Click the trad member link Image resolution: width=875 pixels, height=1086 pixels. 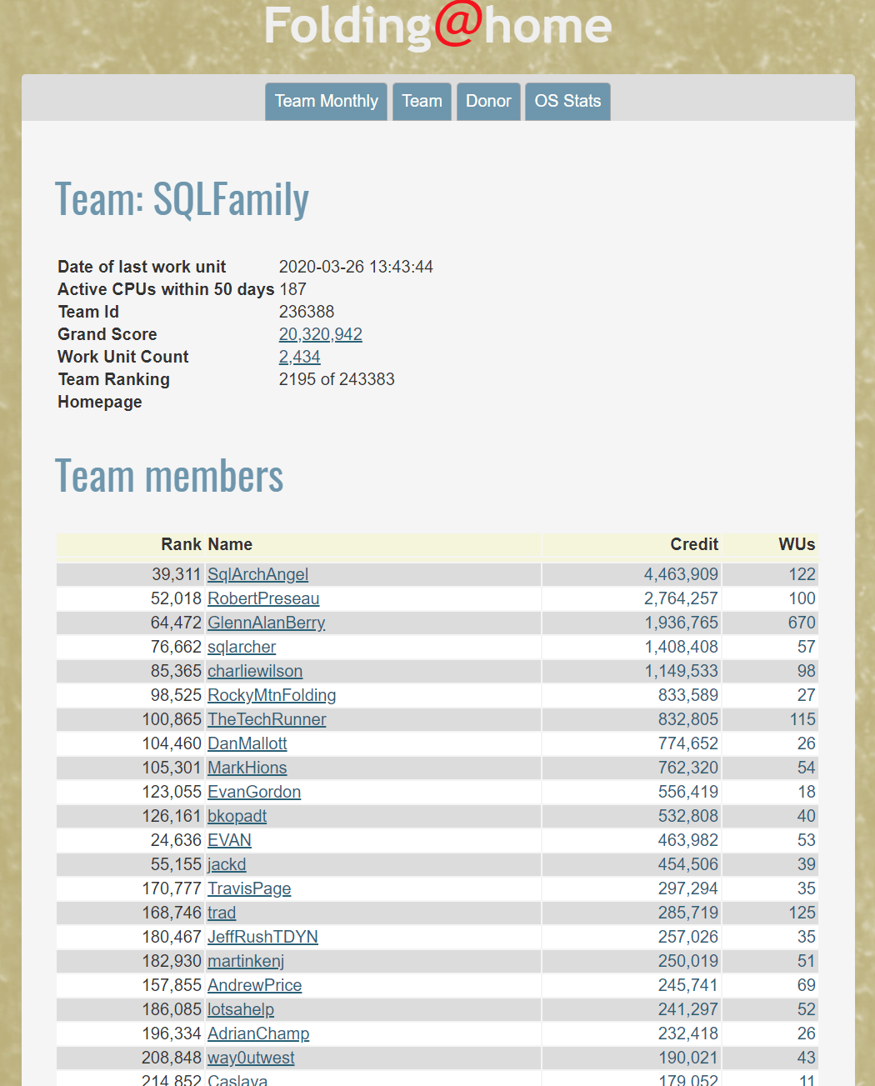(222, 913)
